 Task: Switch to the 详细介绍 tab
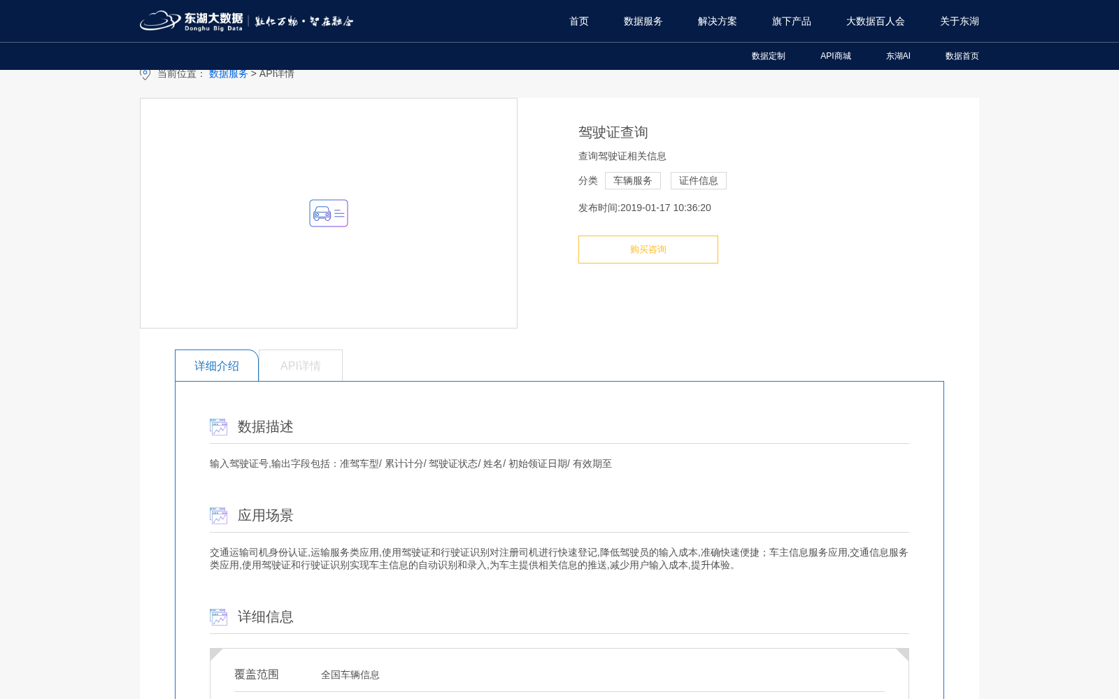(x=217, y=366)
